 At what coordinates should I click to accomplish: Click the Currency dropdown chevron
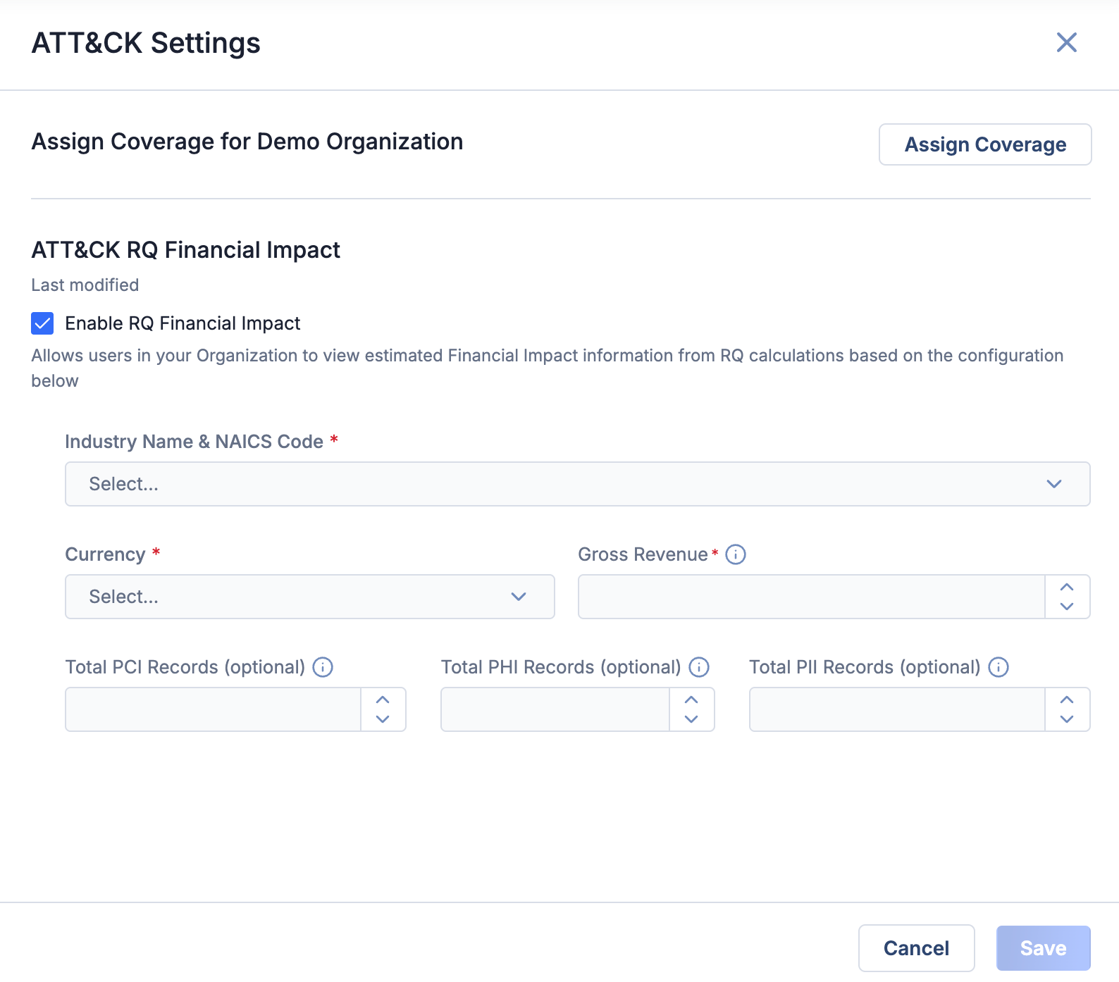(519, 597)
